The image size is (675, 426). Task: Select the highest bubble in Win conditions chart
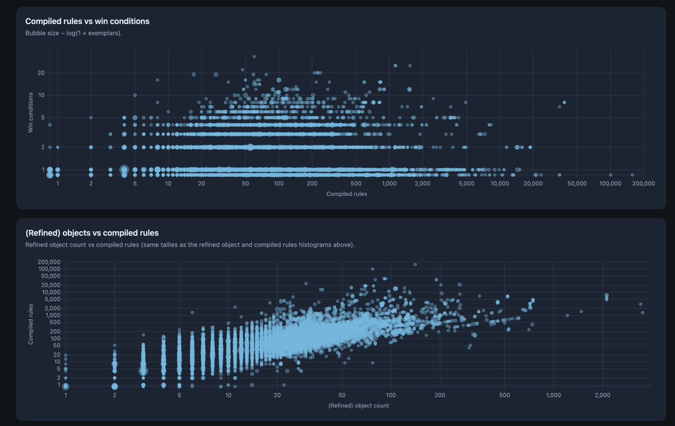[x=254, y=57]
